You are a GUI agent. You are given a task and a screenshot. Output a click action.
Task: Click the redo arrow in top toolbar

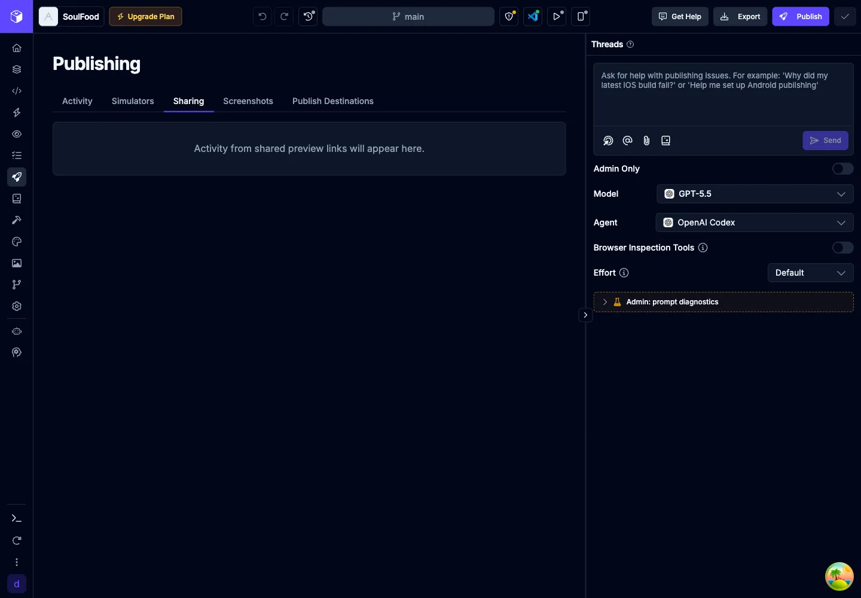click(x=285, y=17)
